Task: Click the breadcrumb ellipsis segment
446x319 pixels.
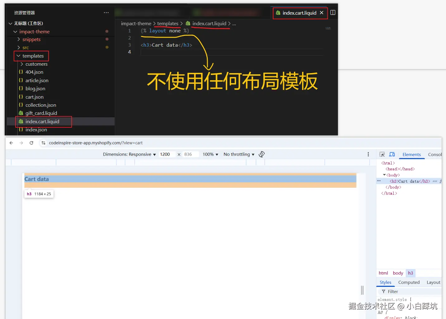Action: [x=234, y=23]
